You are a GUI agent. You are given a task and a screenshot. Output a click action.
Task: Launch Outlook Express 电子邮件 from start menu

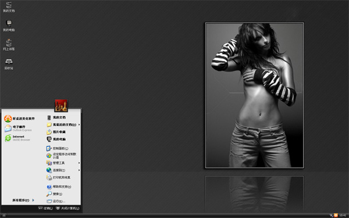pos(18,128)
